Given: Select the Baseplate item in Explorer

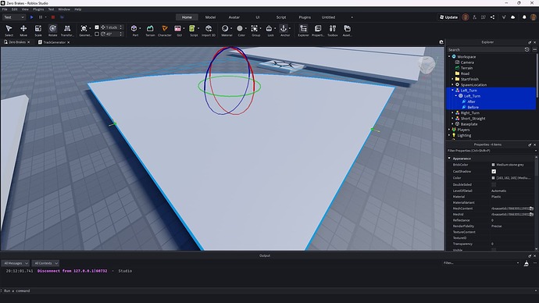Looking at the screenshot, I should 469,124.
